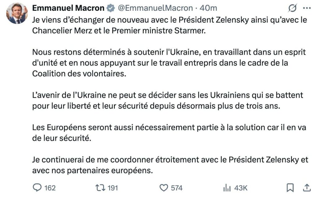Click the 574 likes count
This screenshot has height=199, width=317.
[x=177, y=188]
